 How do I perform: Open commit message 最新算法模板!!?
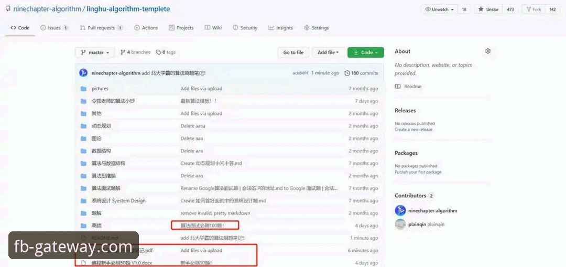point(199,101)
